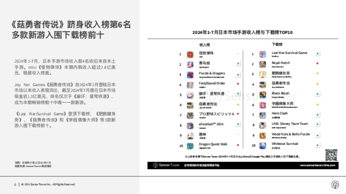Click the green up arrow beside 赛马娘

(x=238, y=63)
